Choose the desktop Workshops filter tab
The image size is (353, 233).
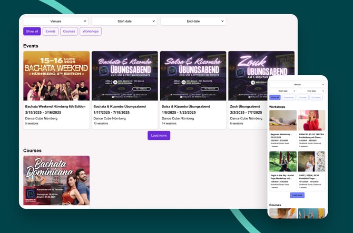pos(91,32)
